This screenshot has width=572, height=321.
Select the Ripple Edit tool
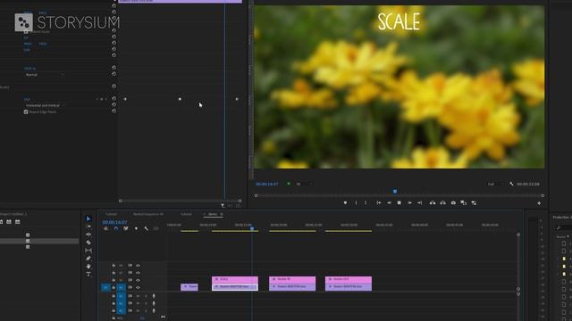pyautogui.click(x=88, y=235)
